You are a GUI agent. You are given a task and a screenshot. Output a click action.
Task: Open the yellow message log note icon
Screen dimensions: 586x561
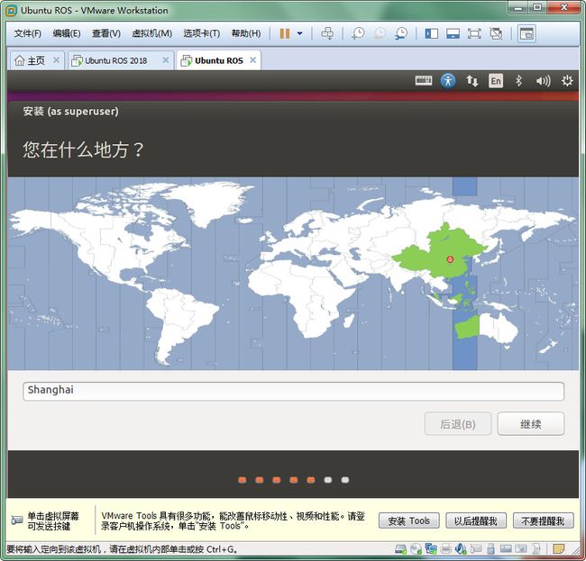tap(558, 548)
